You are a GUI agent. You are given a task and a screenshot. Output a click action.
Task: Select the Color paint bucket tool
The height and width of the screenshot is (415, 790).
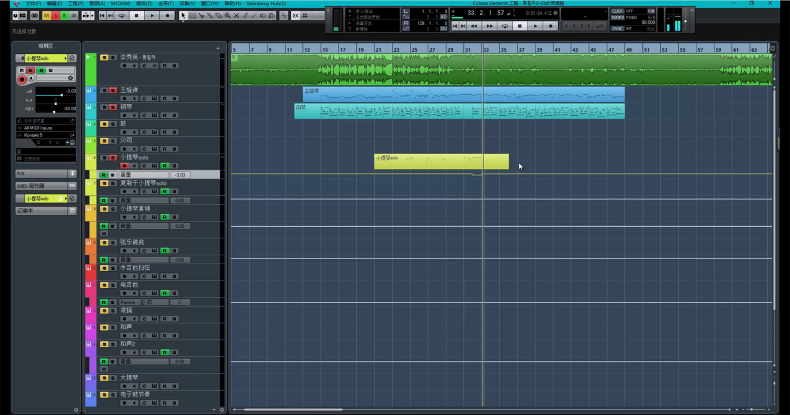pos(272,16)
